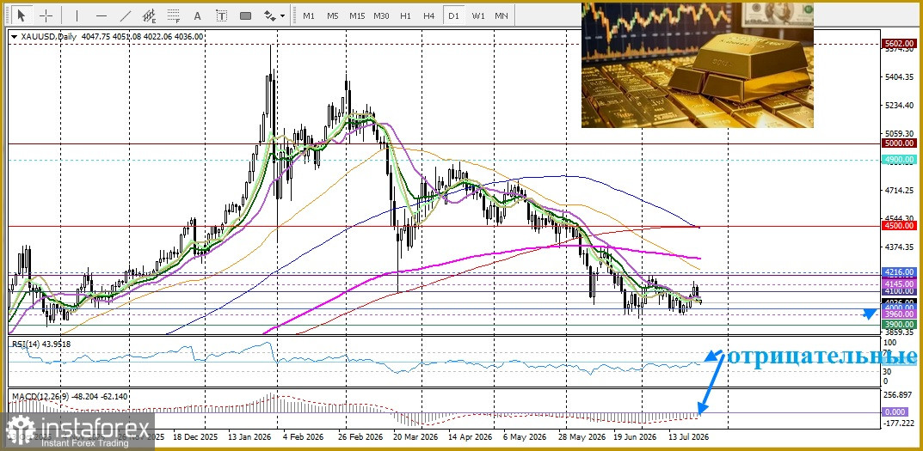923x451 pixels.
Task: Toggle the D1 daily timeframe button
Action: tap(453, 15)
